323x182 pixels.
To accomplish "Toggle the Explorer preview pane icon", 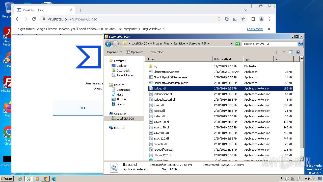I will [291, 52].
